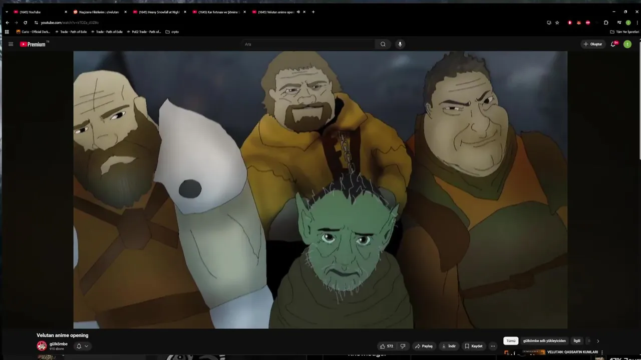
Task: Like the video with 572 likes
Action: point(387,346)
